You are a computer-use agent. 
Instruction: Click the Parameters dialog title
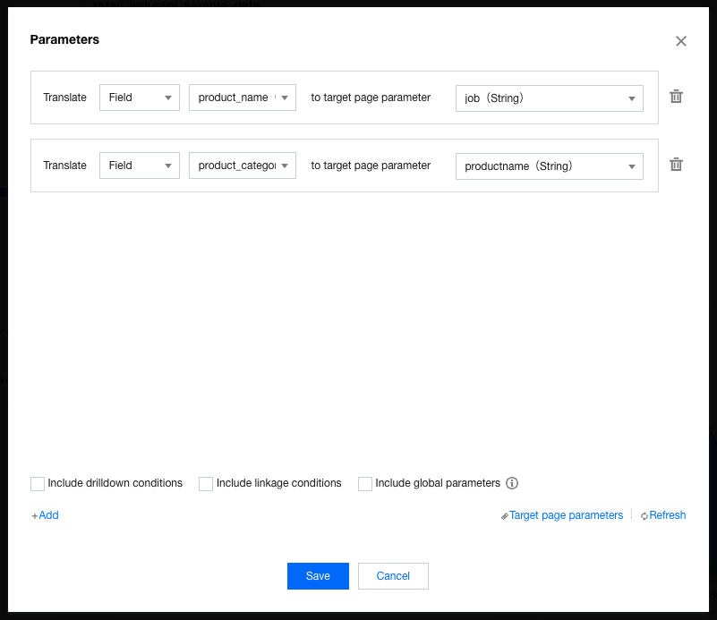[x=64, y=40]
